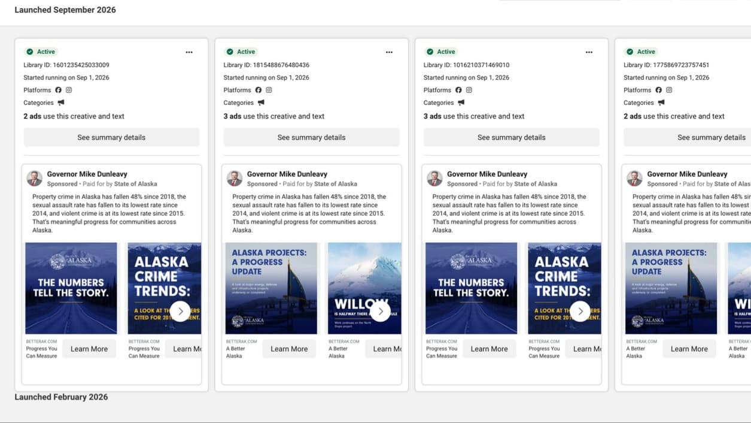Viewport: 751px width, 423px height.
Task: Click megaphone category icon in ad 1601235425033009
Action: pos(61,102)
